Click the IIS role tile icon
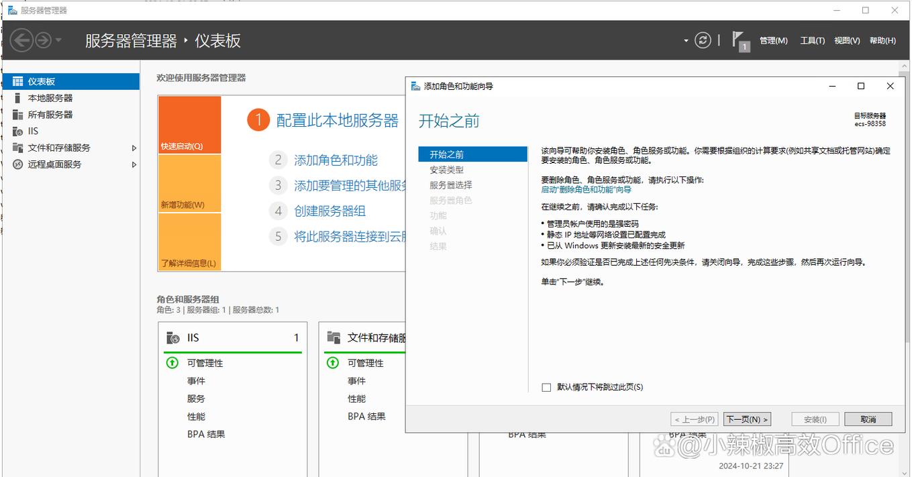The image size is (912, 477). point(173,337)
